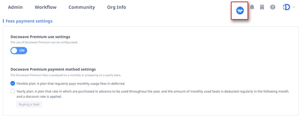Click the blue Docswave wave icon
The height and width of the screenshot is (119, 302).
(240, 11)
